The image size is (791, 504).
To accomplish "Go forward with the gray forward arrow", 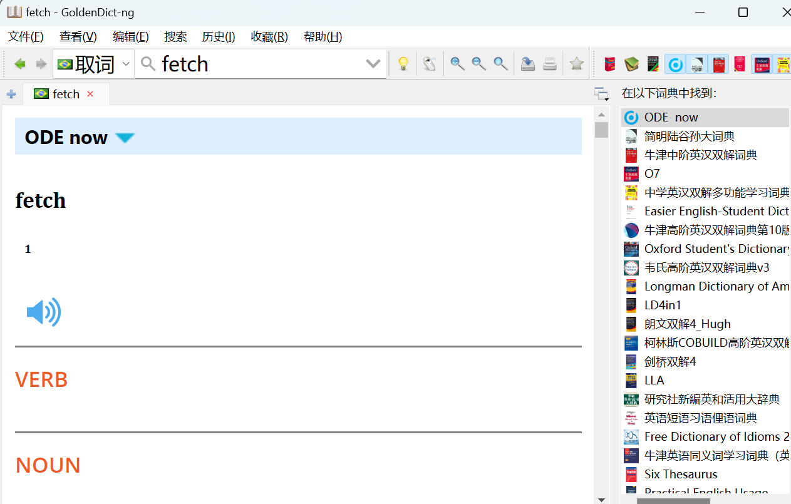I will point(41,64).
